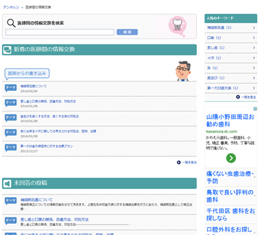The image size is (259, 235).
Task: Click the 検索 search button
Action: pos(128,32)
